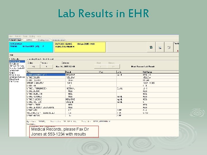Switch to the Coding Asst tab
Viewport: 207px width, 155px height.
(x=43, y=40)
